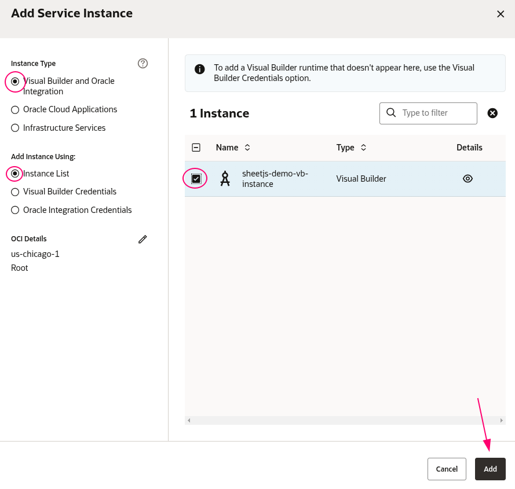Edit OCI Details with the pencil icon
Screen dimensions: 515x489
[143, 239]
